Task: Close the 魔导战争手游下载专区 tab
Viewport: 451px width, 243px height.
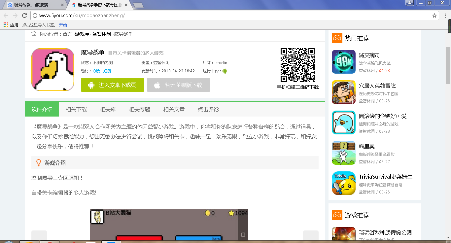Action: click(x=126, y=5)
